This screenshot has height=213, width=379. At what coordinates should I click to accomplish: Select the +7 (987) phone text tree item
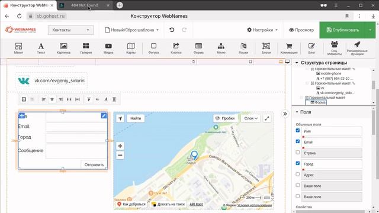pyautogui.click(x=334, y=79)
